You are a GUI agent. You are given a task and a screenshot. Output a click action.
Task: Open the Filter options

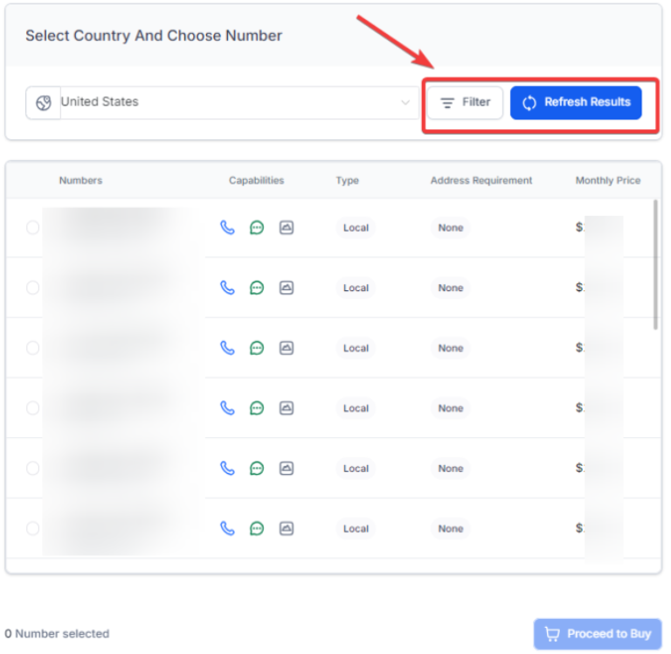(x=465, y=102)
